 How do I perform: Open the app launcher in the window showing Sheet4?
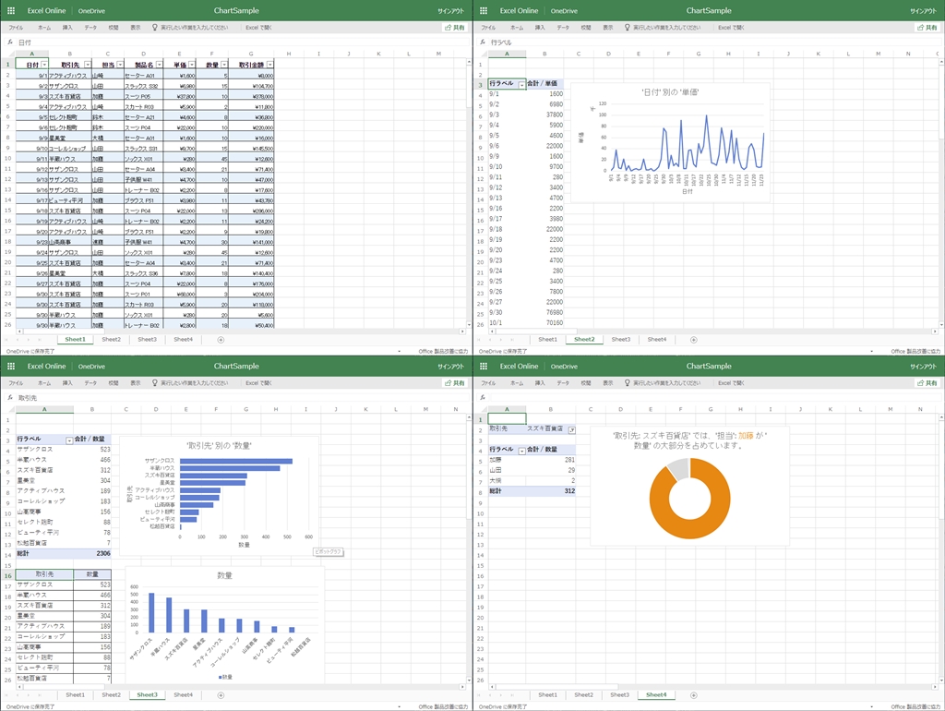[484, 366]
